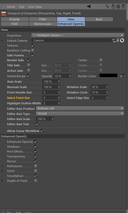Toggle the Textures checkbox
This screenshot has height=213, width=128.
point(33,45)
